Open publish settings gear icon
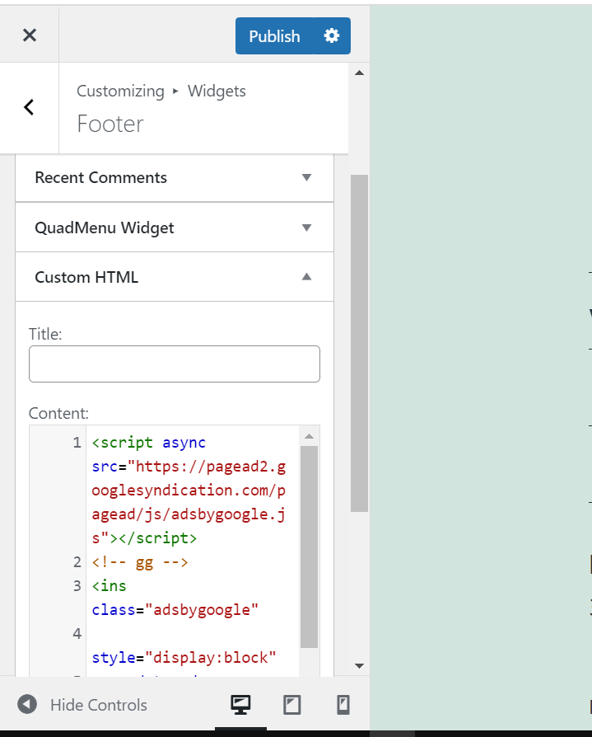Screen dimensions: 592x737 (332, 36)
